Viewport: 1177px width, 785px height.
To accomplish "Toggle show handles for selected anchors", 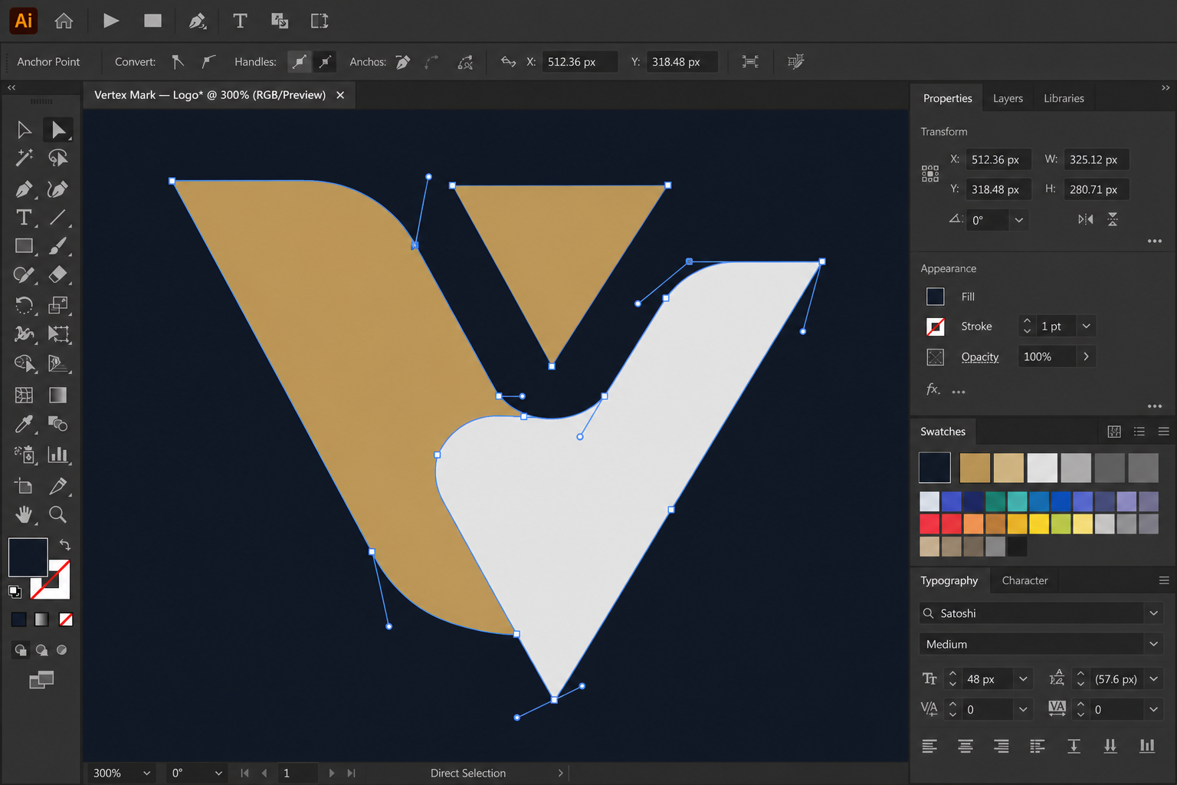I will click(x=299, y=62).
